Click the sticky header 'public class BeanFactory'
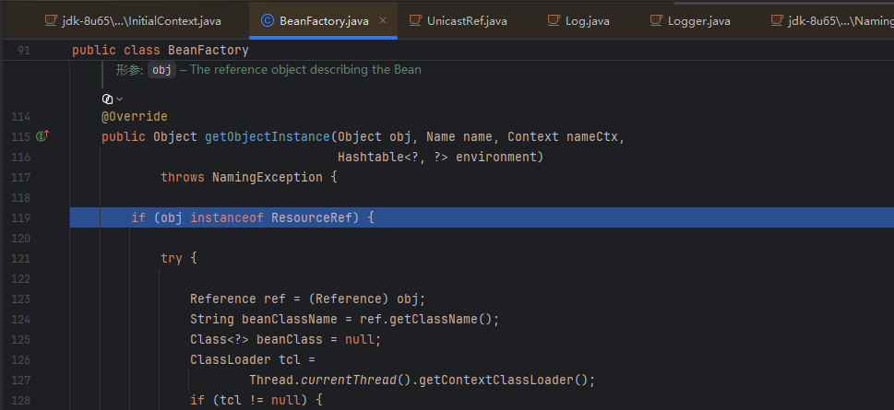894x410 pixels. tap(161, 50)
